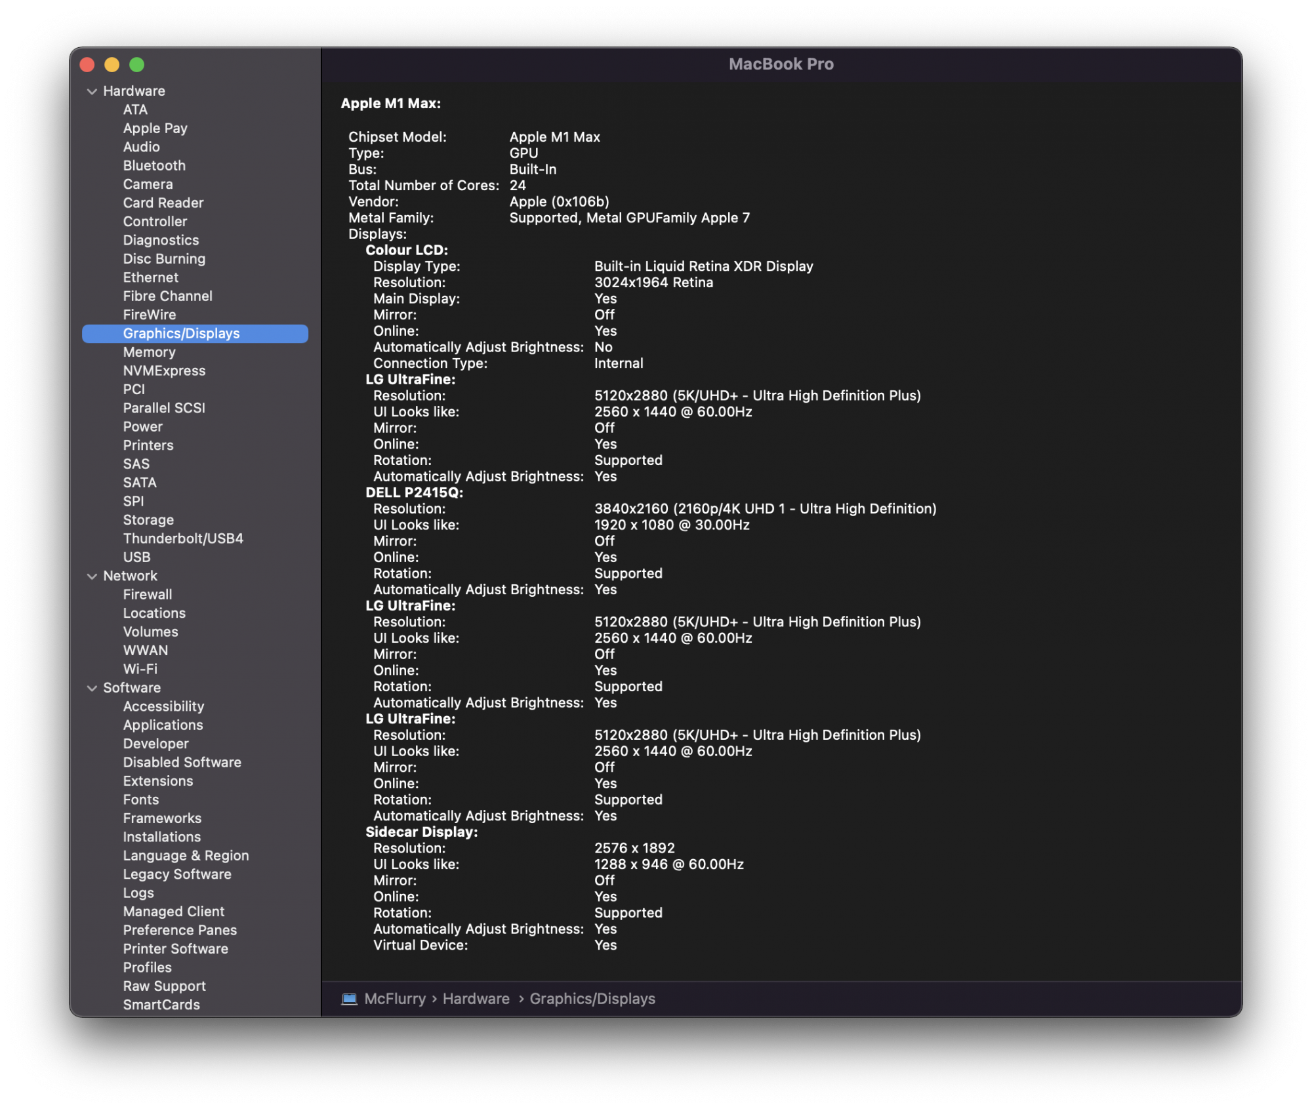Select Parallel SCSI in the sidebar
The width and height of the screenshot is (1312, 1109).
tap(164, 408)
